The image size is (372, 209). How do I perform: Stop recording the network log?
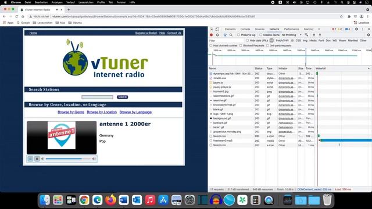point(211,35)
